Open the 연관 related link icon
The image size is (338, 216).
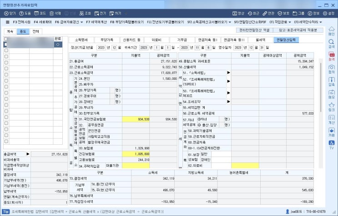[x=268, y=13]
